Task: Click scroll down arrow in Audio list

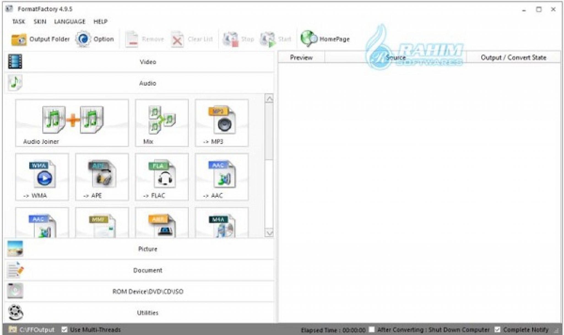Action: (269, 233)
